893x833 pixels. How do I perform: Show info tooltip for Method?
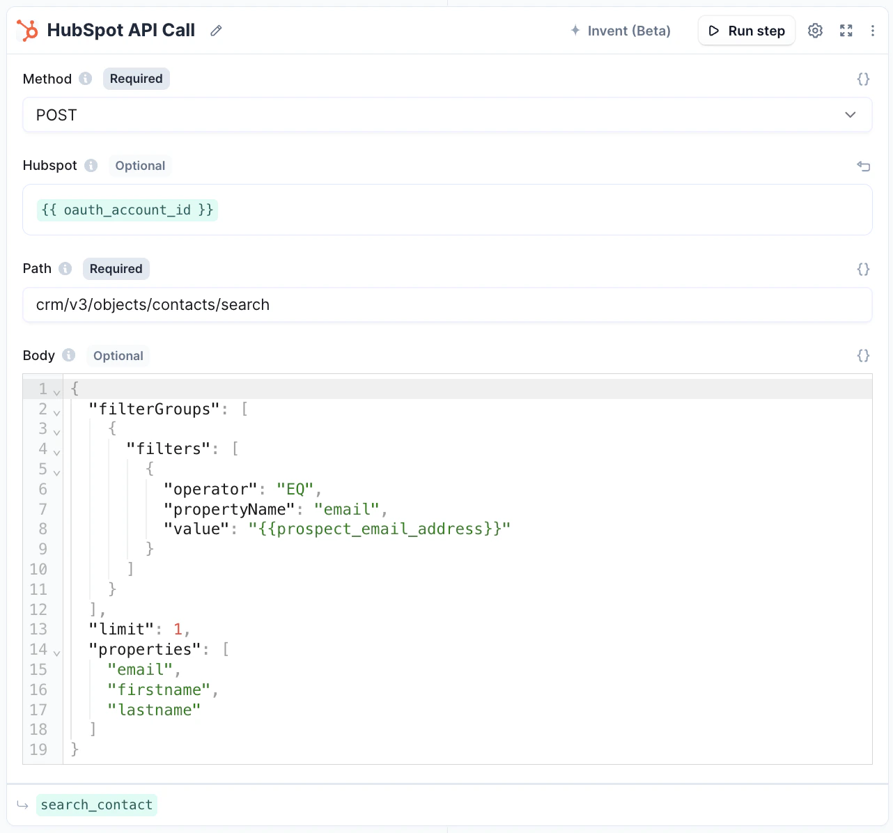click(86, 79)
